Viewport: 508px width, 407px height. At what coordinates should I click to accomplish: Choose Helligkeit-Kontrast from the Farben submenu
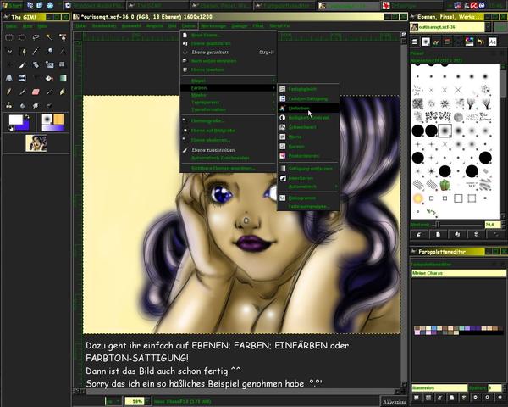click(308, 118)
